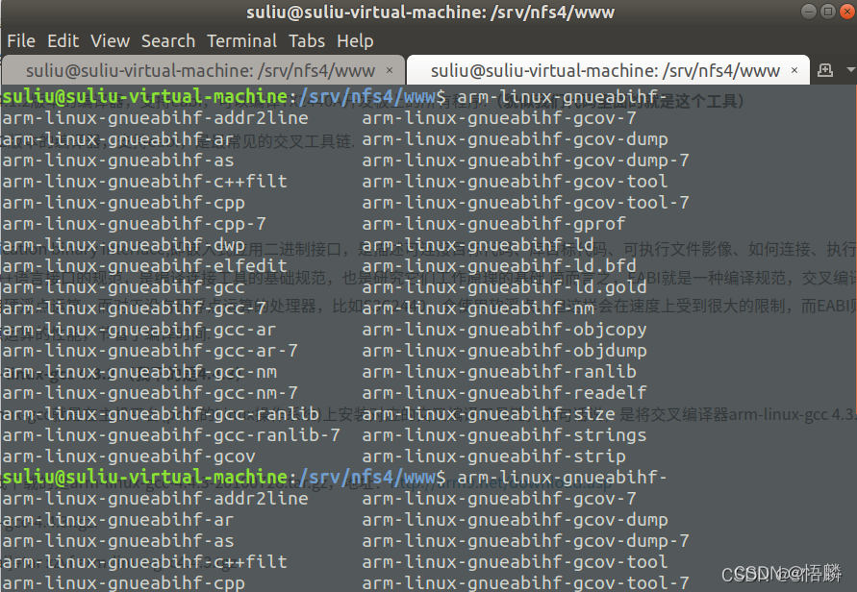Click the arm-linux-gnueabihf-gcov entry
The width and height of the screenshot is (857, 592).
(129, 456)
